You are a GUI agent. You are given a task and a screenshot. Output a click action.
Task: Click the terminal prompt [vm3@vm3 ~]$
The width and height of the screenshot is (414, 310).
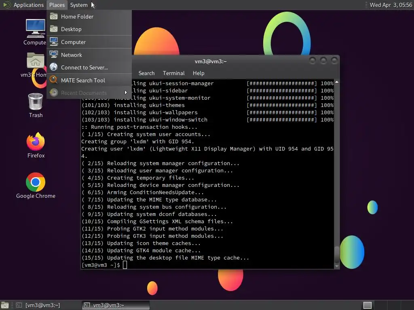tap(101, 265)
